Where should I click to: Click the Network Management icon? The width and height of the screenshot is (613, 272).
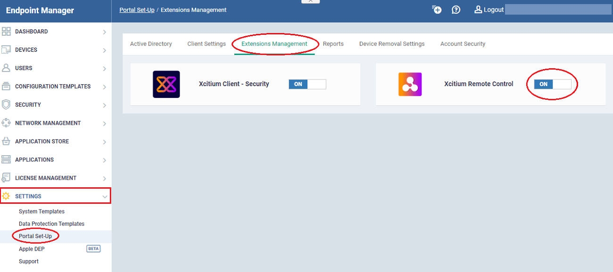[x=6, y=123]
